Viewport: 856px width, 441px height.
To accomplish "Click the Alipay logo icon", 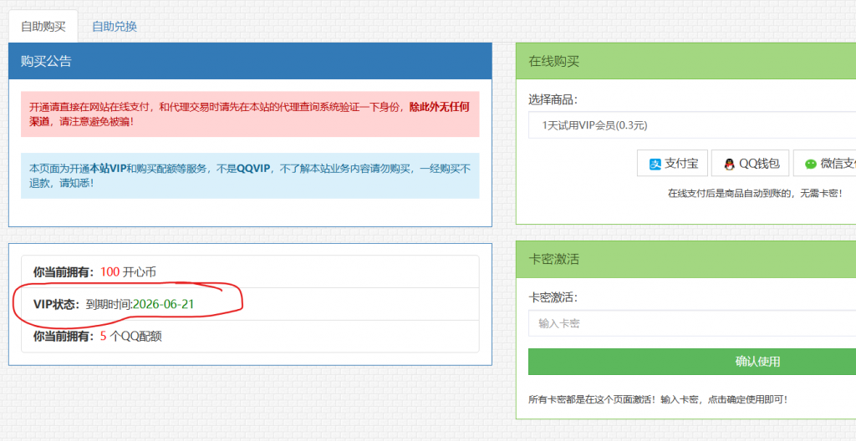I will 656,164.
